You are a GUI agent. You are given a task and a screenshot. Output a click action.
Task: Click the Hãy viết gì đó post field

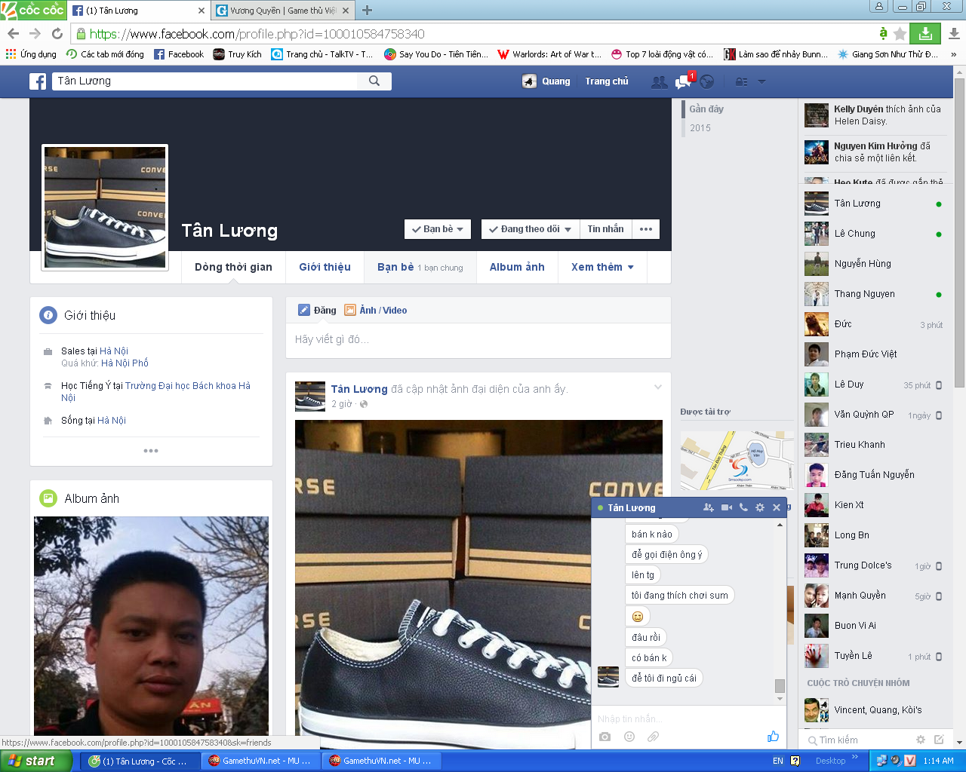[x=478, y=340]
